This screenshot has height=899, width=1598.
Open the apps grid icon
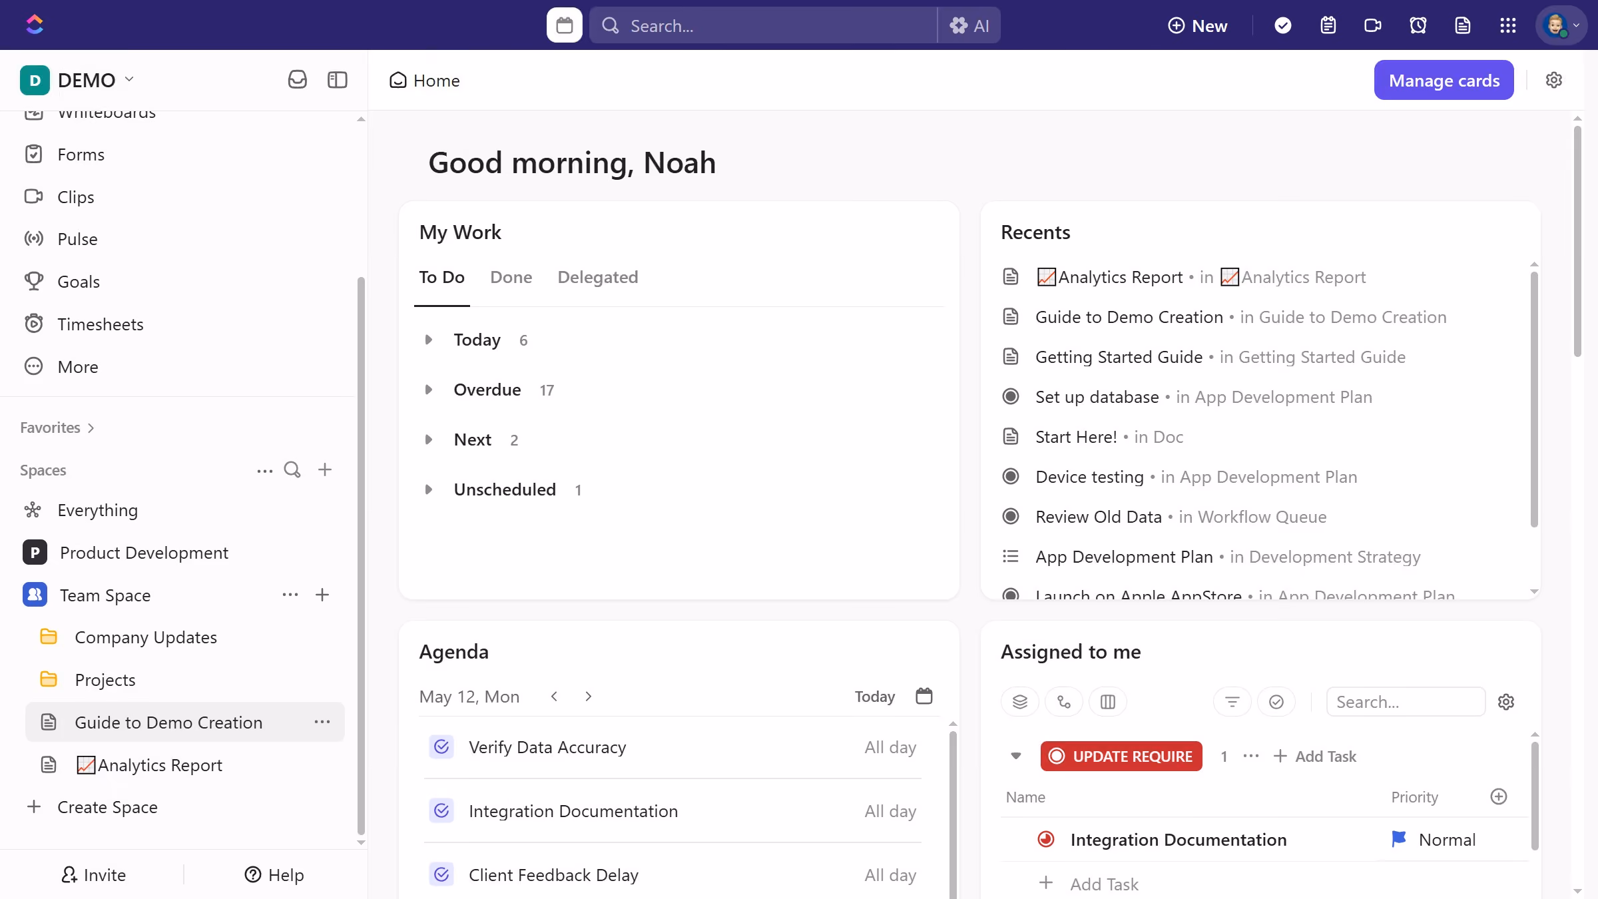[x=1507, y=25]
